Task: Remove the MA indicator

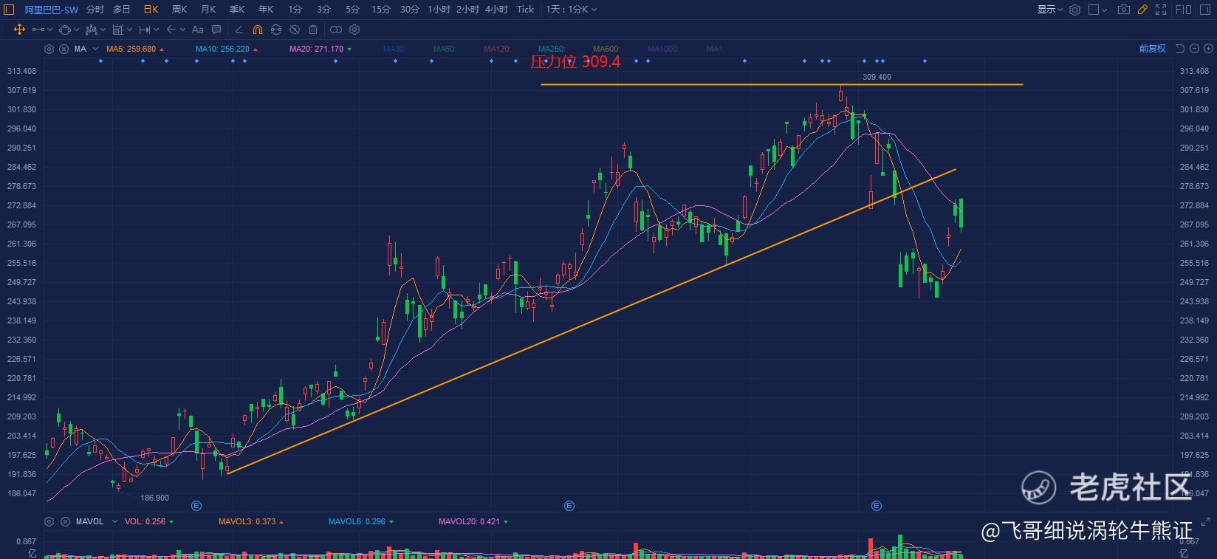Action: [64, 49]
